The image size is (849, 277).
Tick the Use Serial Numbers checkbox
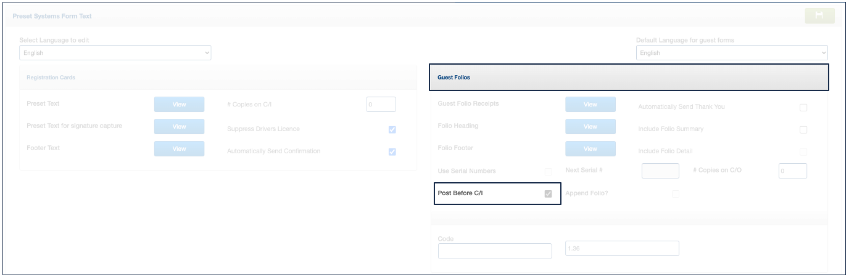pos(548,172)
